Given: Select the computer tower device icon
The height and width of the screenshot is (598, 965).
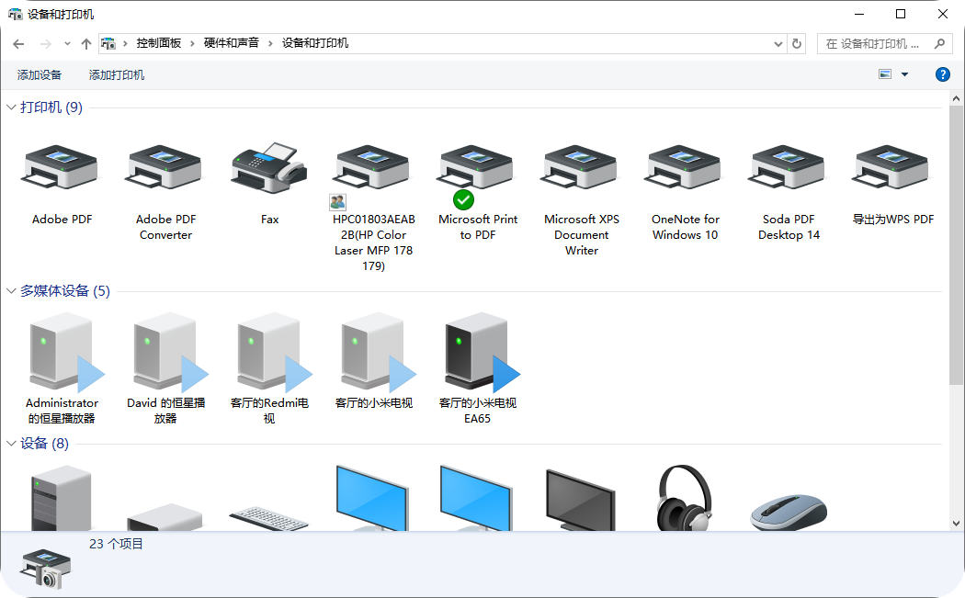Looking at the screenshot, I should click(62, 498).
